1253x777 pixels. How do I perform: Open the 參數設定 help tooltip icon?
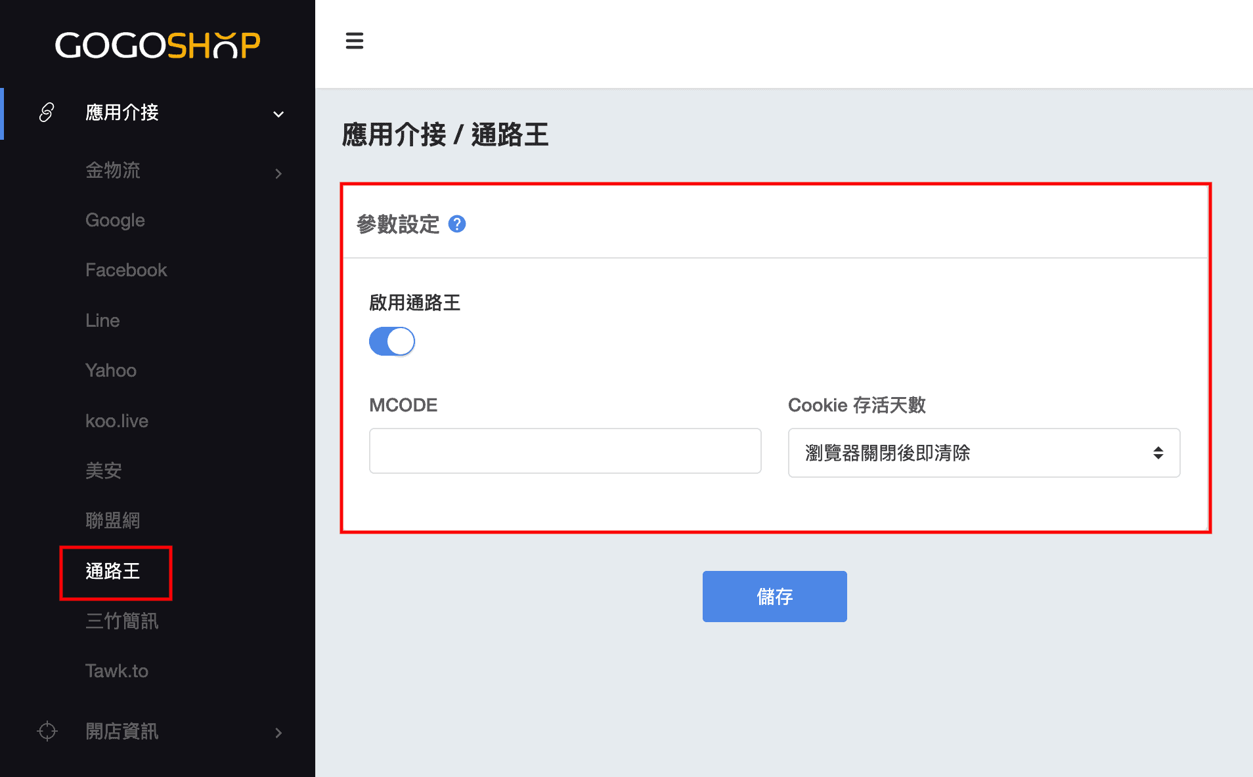(458, 224)
